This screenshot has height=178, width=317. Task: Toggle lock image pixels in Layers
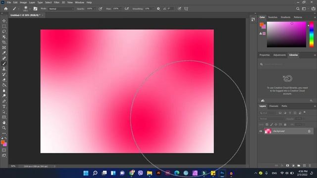point(271,125)
